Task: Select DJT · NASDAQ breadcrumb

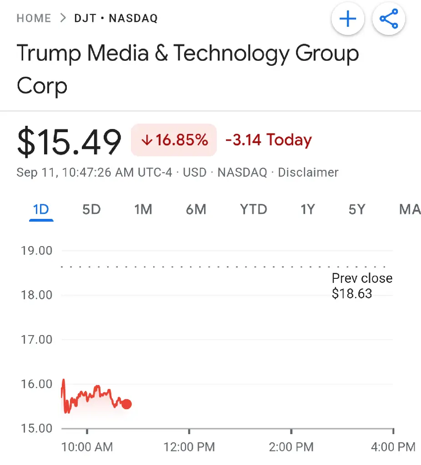Action: point(116,18)
